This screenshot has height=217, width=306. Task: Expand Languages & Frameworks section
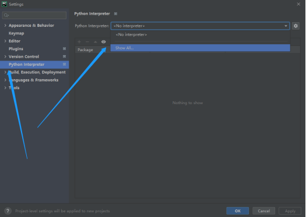[5, 80]
